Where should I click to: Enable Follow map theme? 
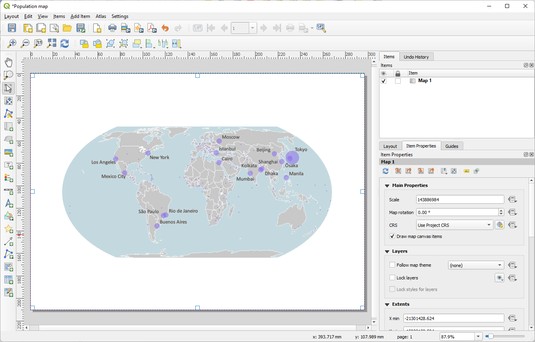tap(392, 265)
